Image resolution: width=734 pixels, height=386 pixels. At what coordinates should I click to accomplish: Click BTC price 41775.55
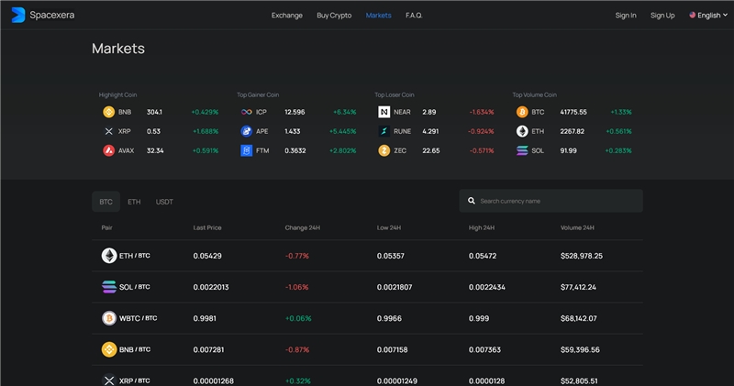tap(573, 112)
